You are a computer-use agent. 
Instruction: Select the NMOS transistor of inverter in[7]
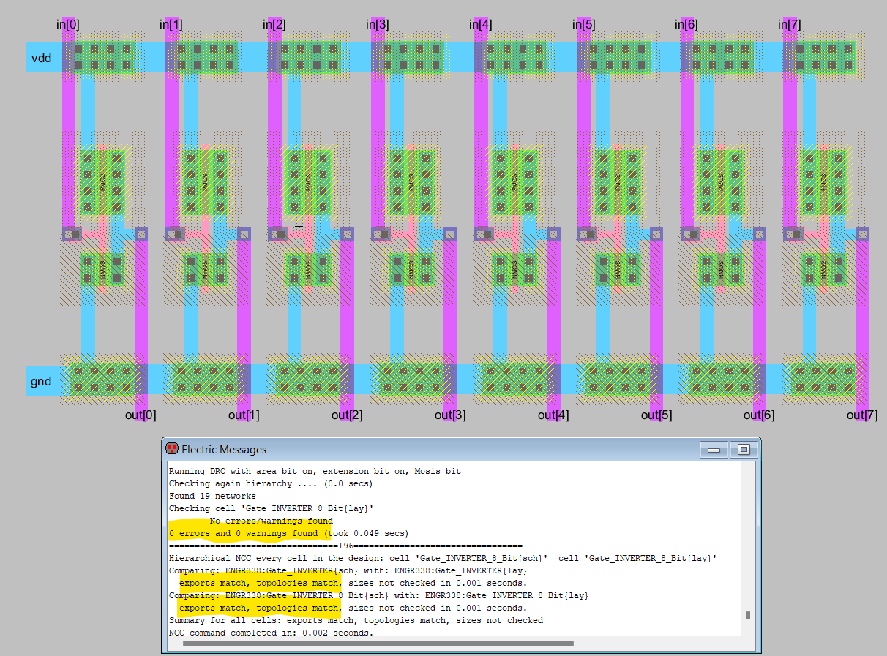click(x=823, y=269)
